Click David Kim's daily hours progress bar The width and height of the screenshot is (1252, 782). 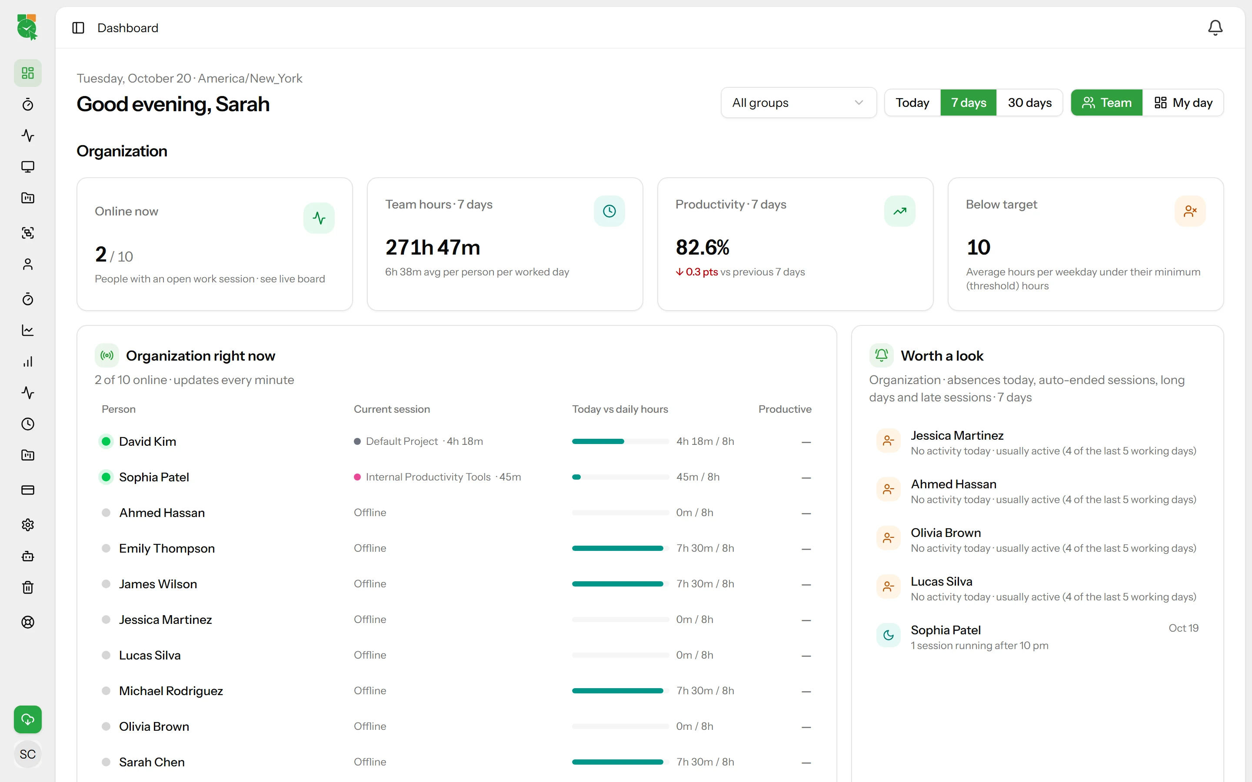[620, 442]
